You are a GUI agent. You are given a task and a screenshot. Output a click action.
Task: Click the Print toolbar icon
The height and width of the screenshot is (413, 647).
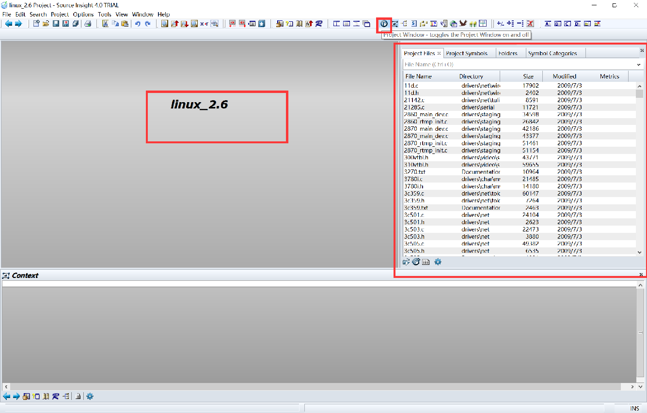tap(88, 23)
